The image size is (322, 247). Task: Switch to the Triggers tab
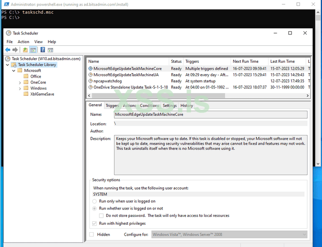click(112, 105)
